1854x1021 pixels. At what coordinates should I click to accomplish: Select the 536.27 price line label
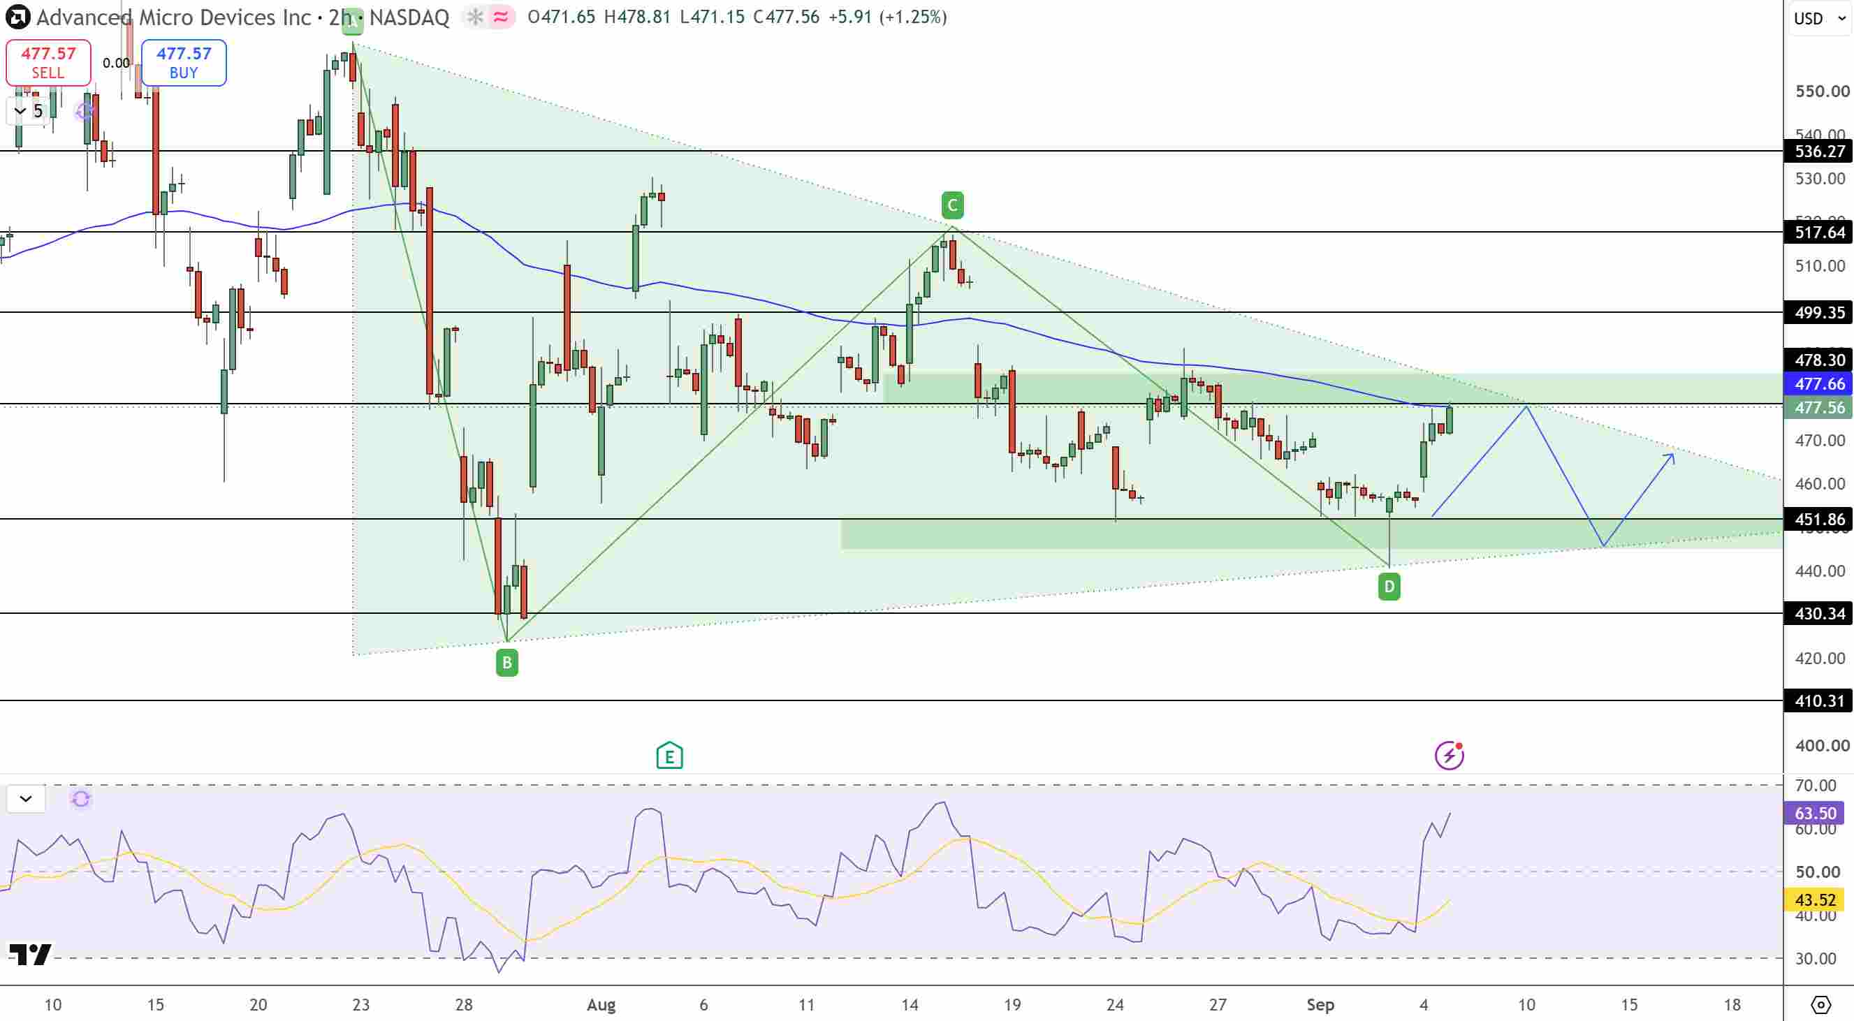tap(1819, 151)
